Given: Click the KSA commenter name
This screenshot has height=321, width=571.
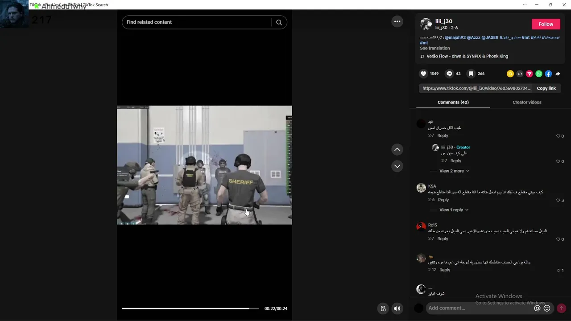Looking at the screenshot, I should coord(432,186).
